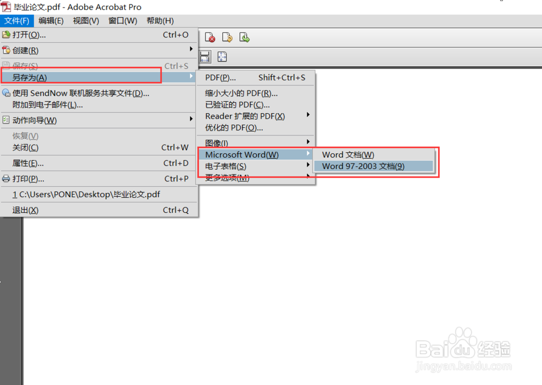542x385 pixels.
Task: Choose 退出(X) to quit Acrobat
Action: 99,210
